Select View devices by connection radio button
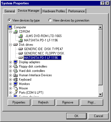Screen dimensions: 111x122 50,20
